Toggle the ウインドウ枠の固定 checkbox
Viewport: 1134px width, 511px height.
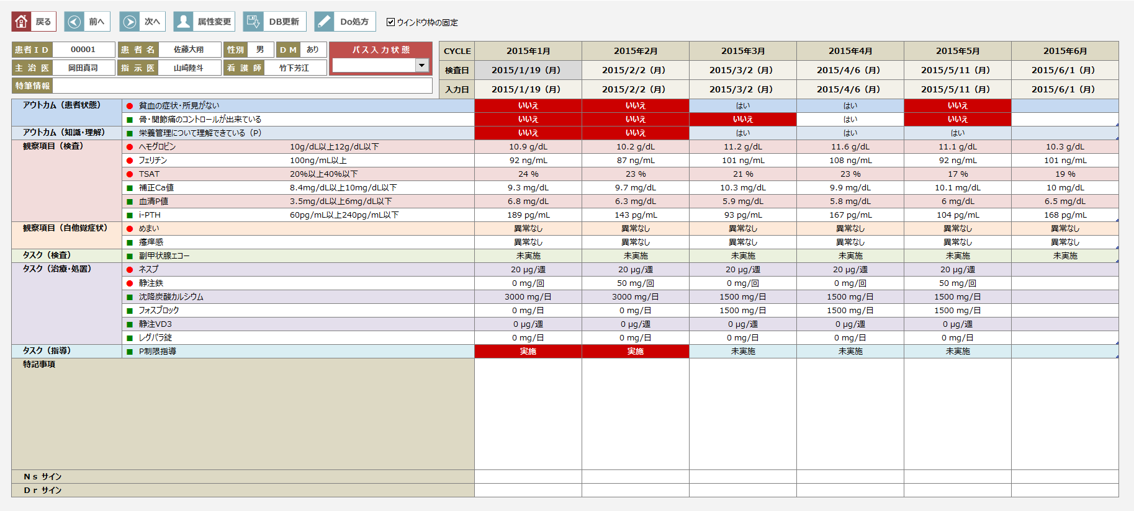tap(390, 22)
